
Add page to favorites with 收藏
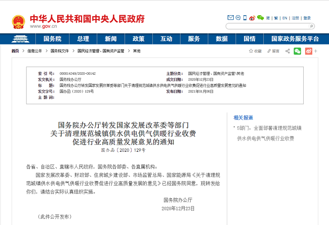click(x=255, y=51)
